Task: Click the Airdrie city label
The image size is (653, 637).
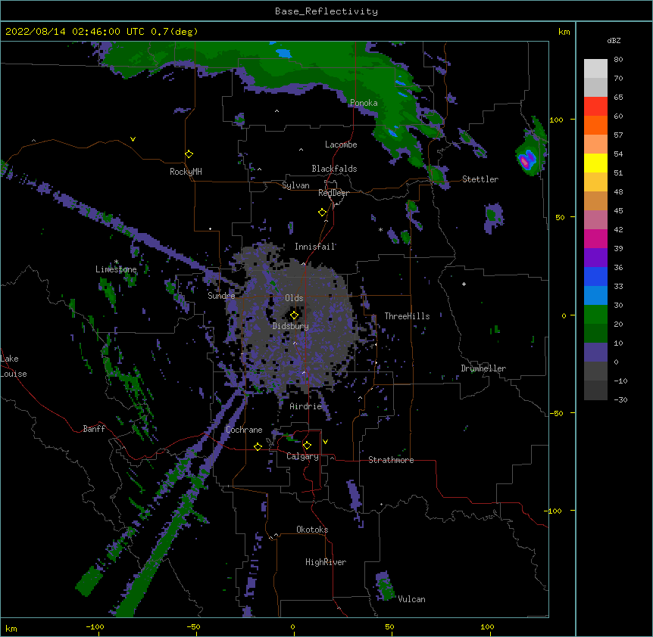Action: [306, 406]
